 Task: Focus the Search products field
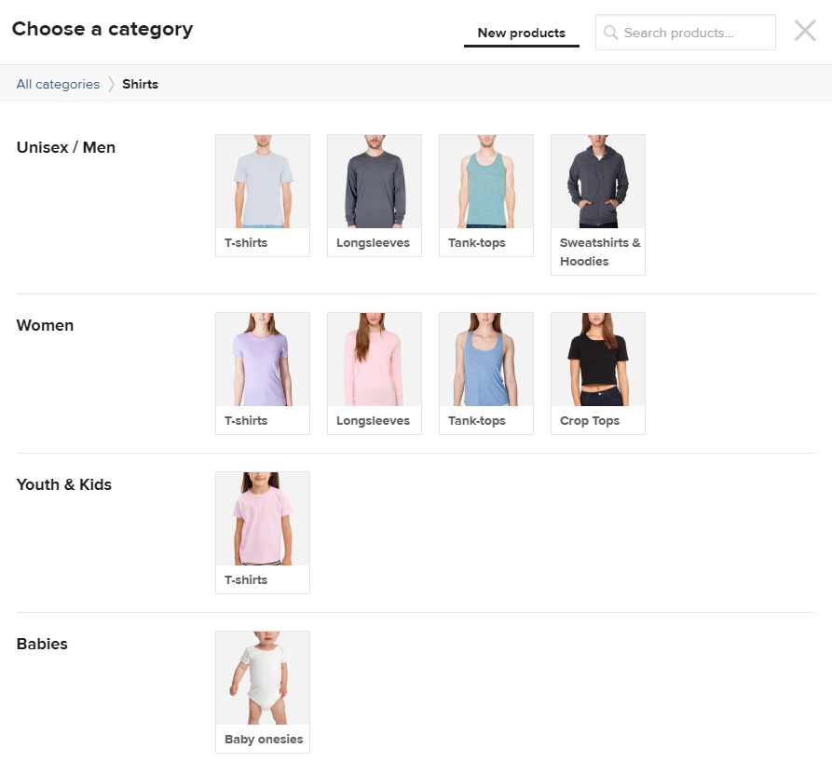pyautogui.click(x=686, y=33)
